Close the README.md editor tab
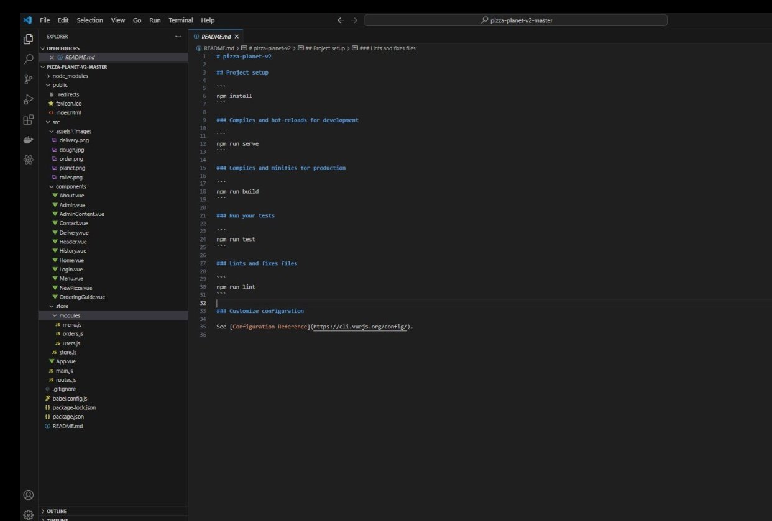 coord(236,37)
